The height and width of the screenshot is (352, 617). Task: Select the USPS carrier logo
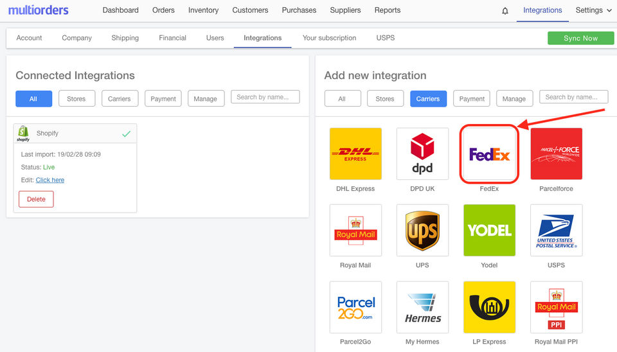556,231
